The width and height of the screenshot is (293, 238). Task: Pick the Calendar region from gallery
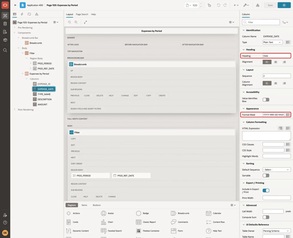pyautogui.click(x=213, y=213)
